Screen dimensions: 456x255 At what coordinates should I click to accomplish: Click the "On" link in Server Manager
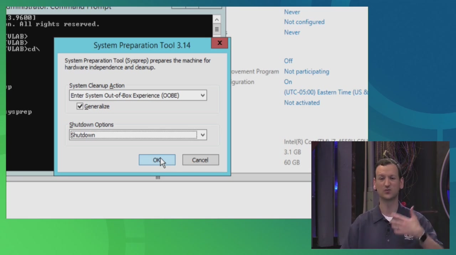point(288,82)
